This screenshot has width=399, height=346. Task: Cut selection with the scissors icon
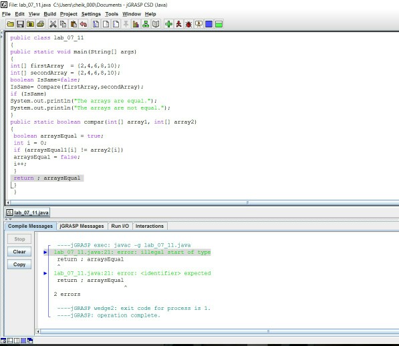click(53, 25)
